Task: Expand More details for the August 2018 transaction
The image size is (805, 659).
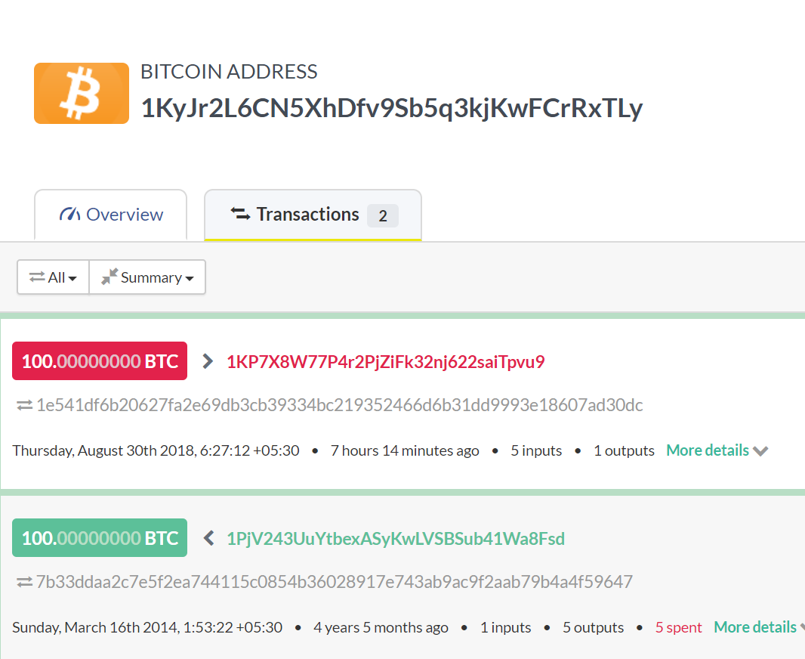Action: 716,450
